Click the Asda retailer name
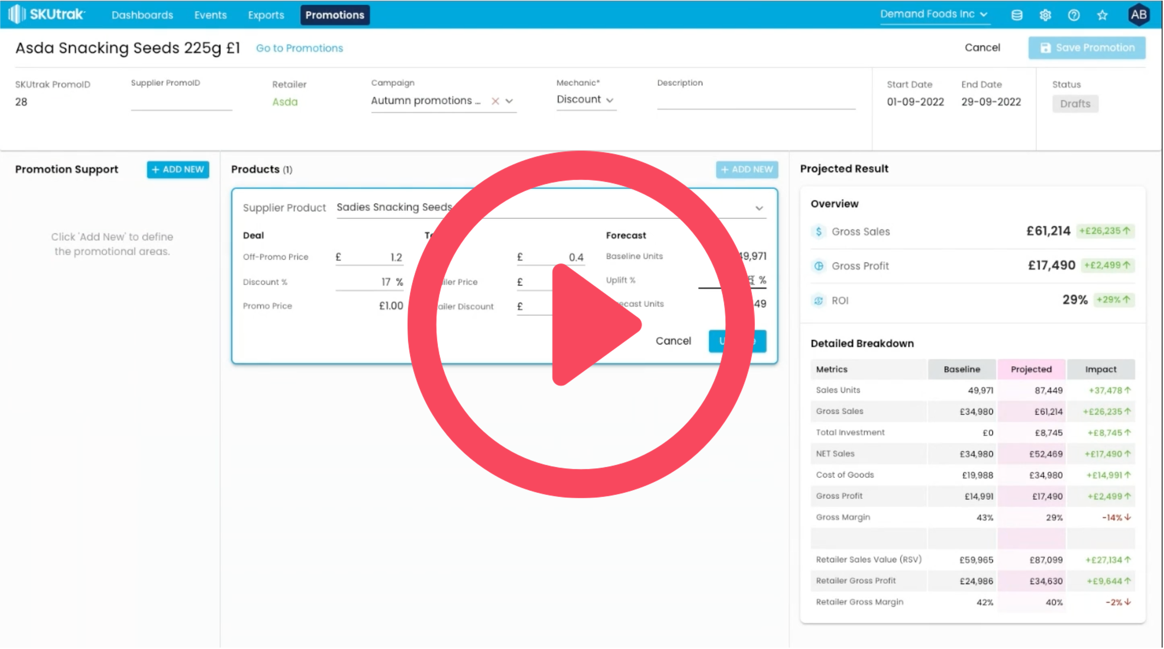This screenshot has width=1164, height=649. (x=285, y=102)
